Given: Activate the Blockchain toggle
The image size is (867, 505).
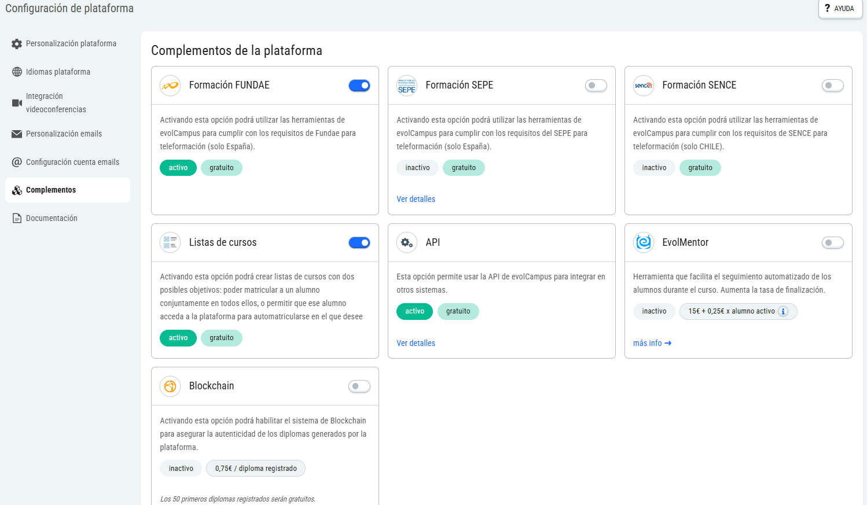Looking at the screenshot, I should pos(359,386).
